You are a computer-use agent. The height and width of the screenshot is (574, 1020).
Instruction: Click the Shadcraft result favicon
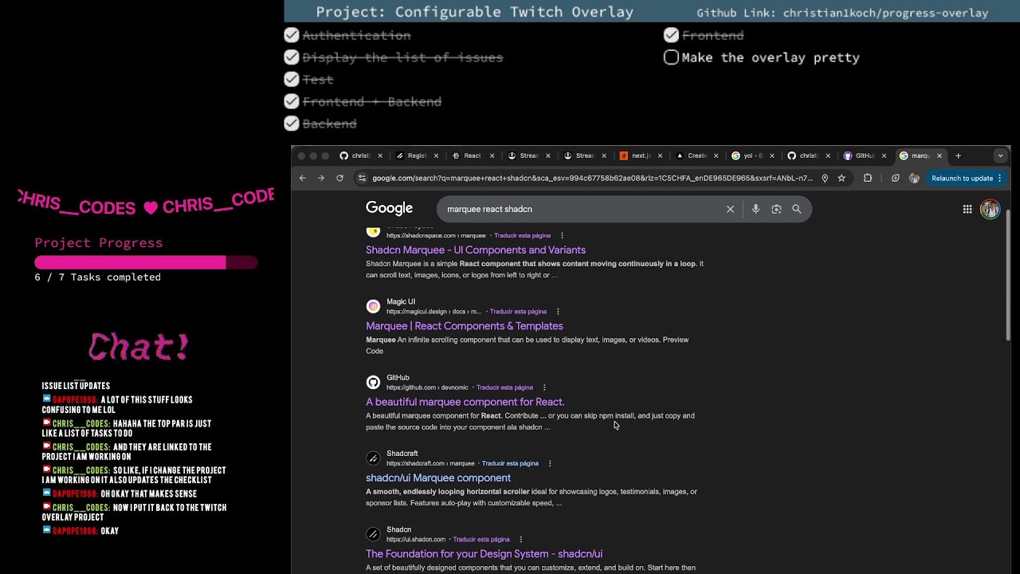tap(373, 458)
